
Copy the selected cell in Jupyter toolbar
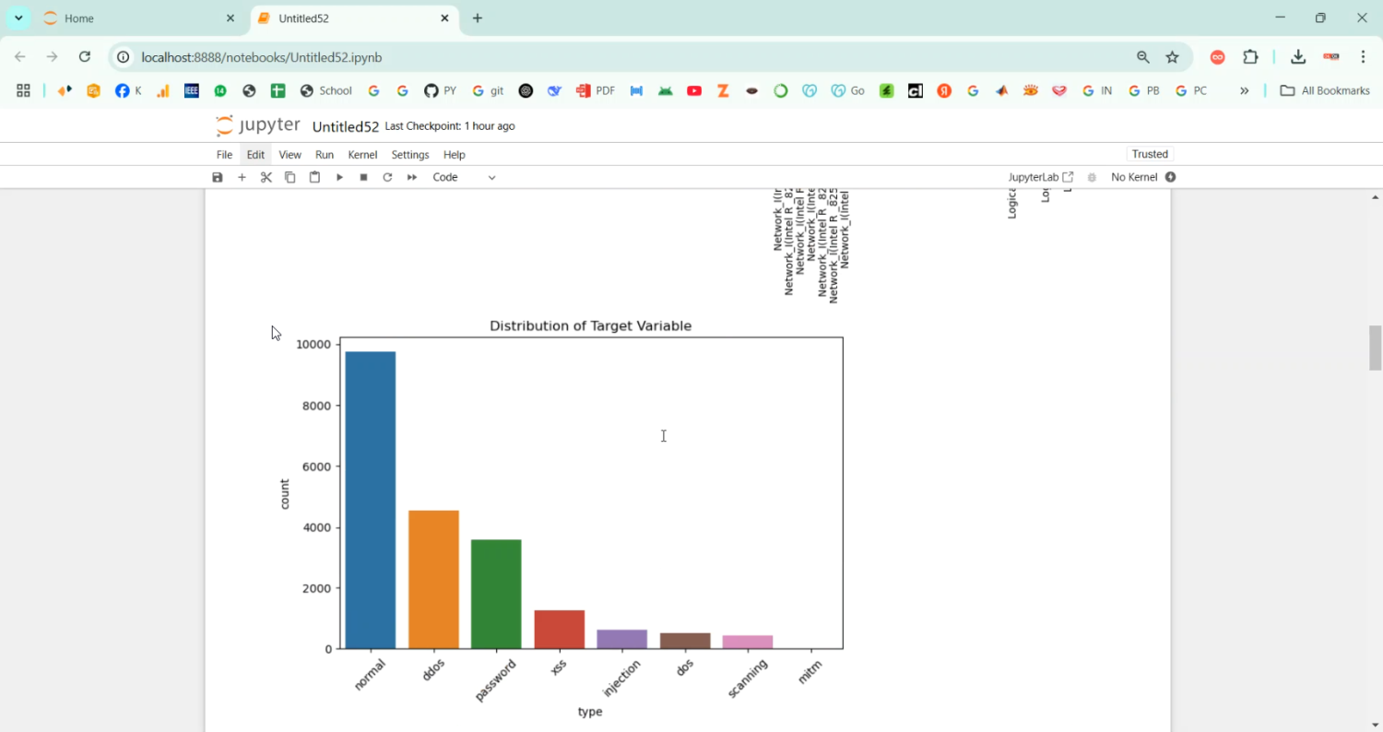click(290, 177)
